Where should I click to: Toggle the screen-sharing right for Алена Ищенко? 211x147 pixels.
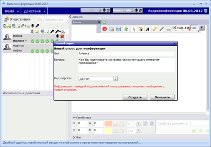(42, 41)
